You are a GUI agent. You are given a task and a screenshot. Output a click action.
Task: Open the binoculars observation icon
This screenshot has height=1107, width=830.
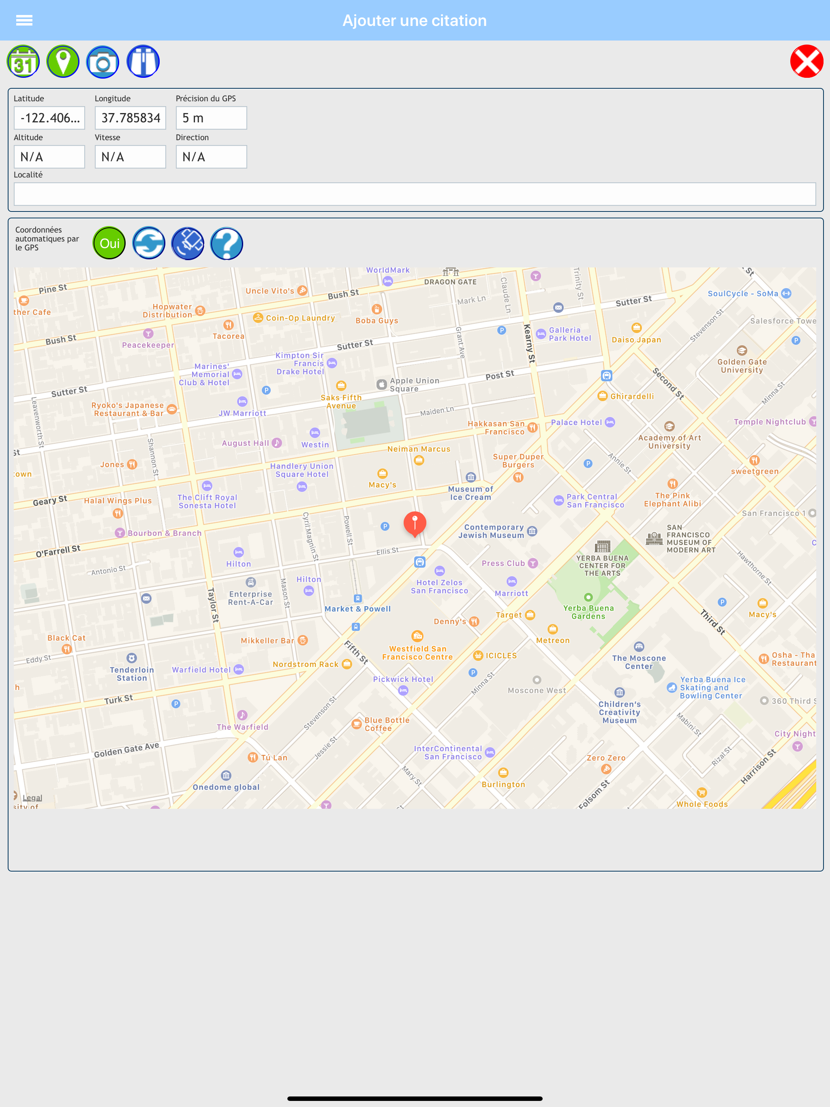click(143, 62)
